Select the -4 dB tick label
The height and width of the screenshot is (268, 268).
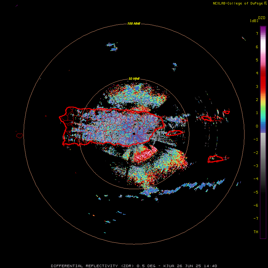(256, 179)
